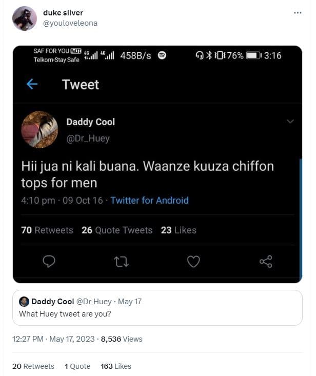This screenshot has height=376, width=316.
Task: Open the Twitter for Android link
Action: [149, 201]
